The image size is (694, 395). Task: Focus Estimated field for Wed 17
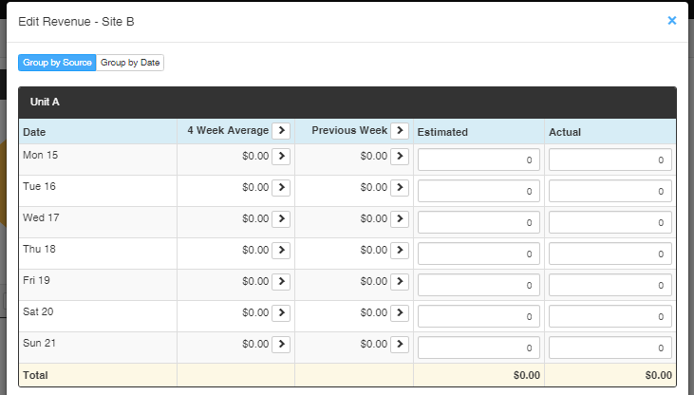click(478, 223)
